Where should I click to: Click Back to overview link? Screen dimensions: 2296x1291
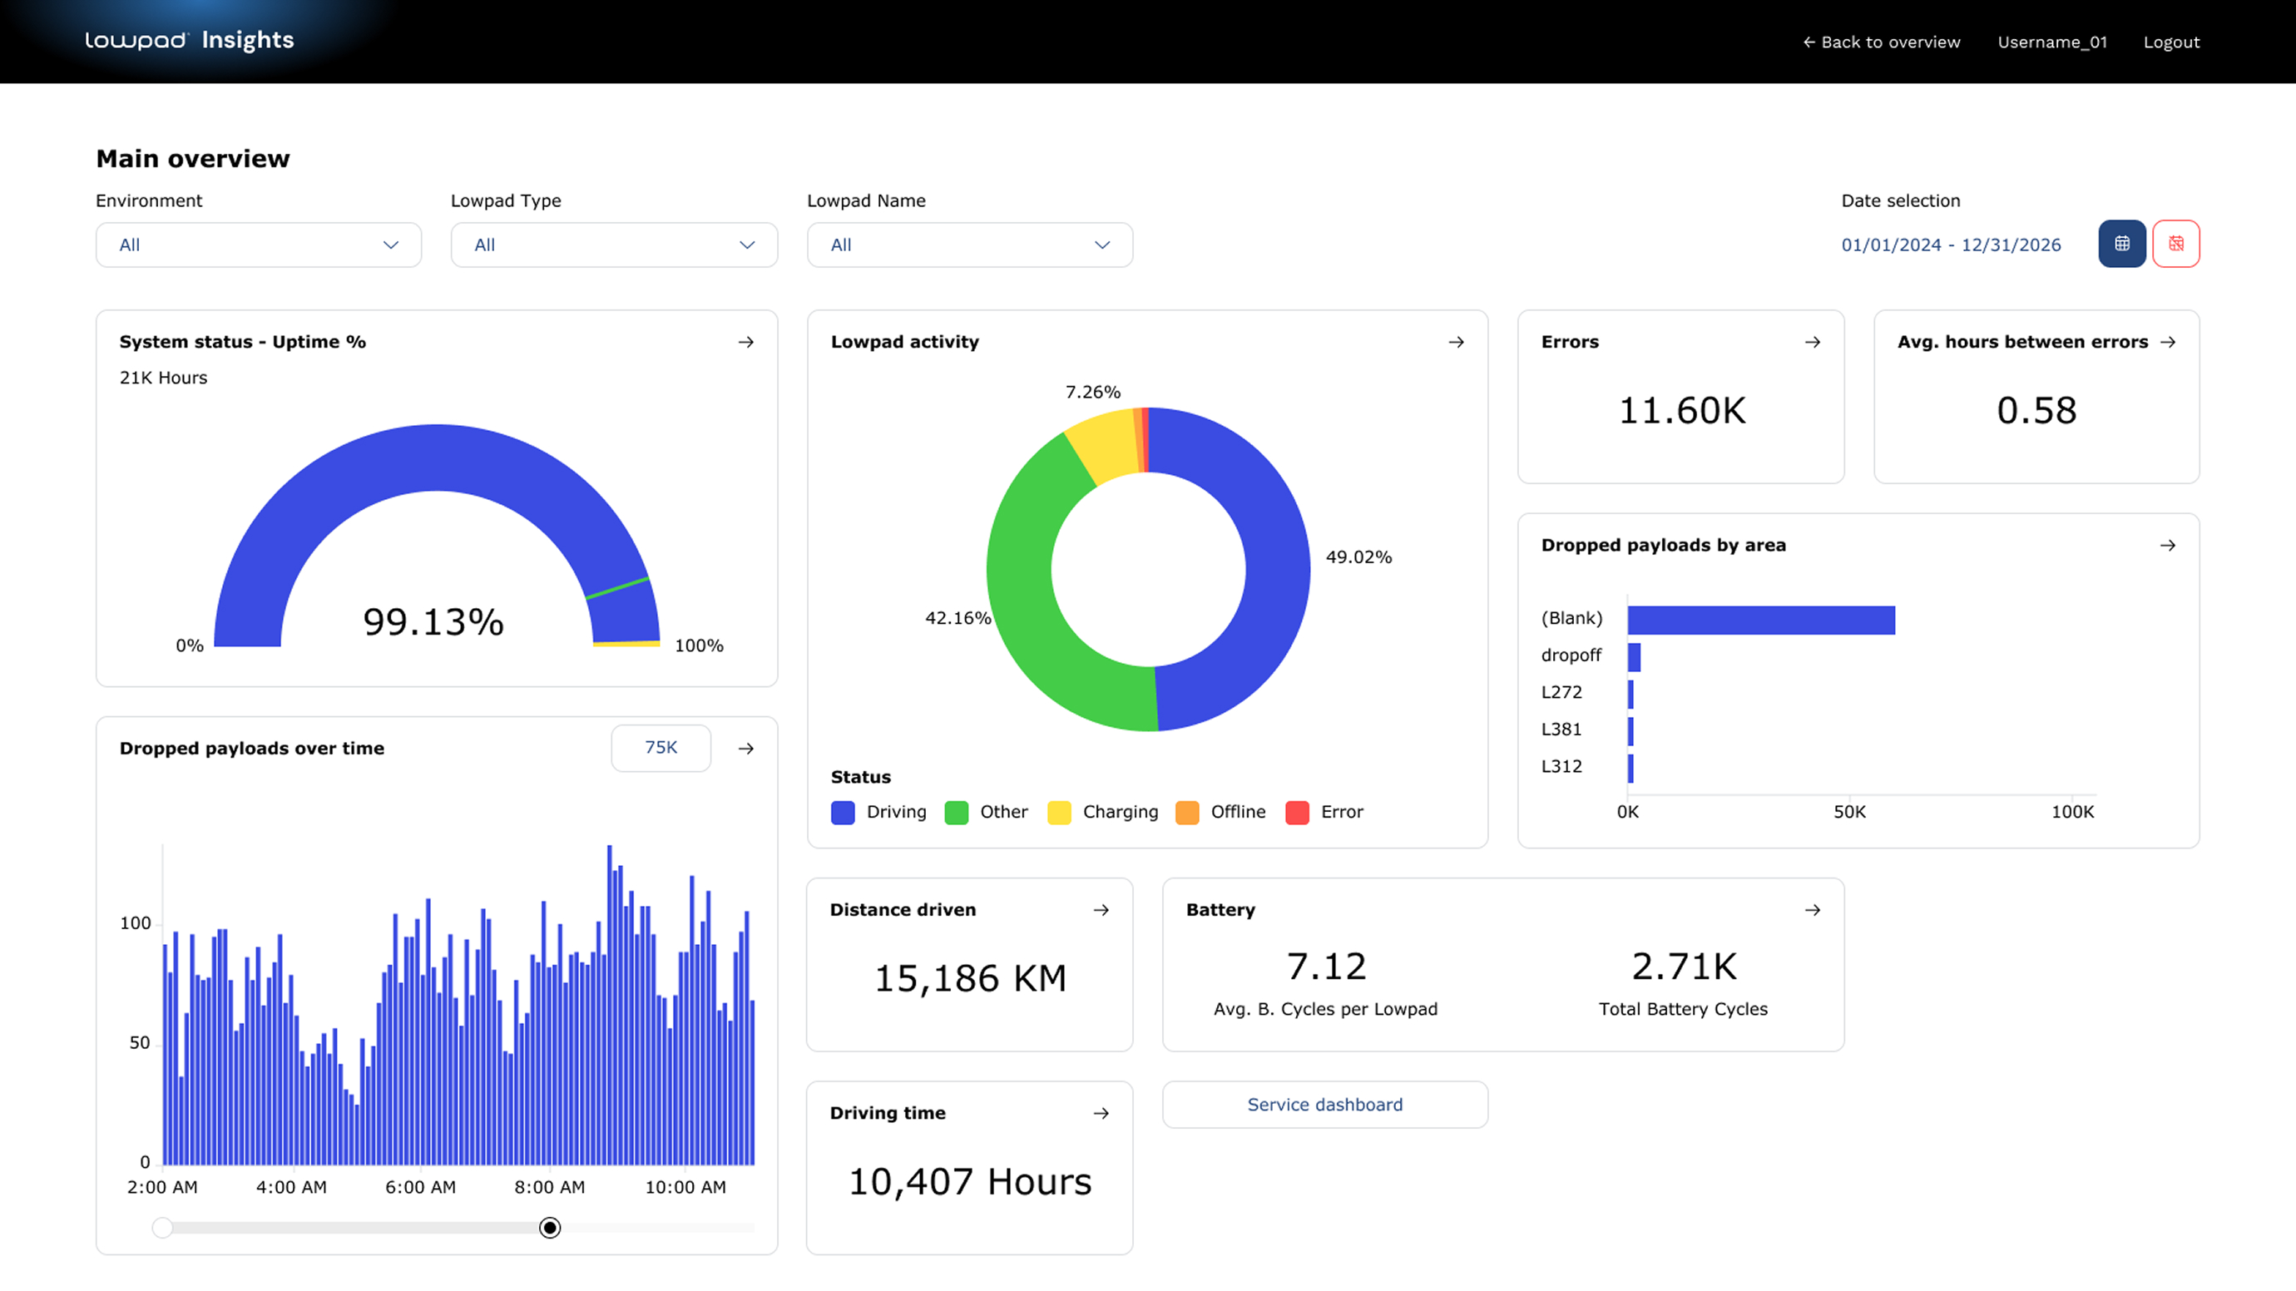coord(1881,42)
